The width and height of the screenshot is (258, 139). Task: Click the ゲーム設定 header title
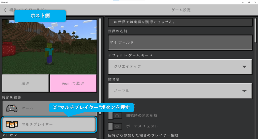tap(181, 10)
